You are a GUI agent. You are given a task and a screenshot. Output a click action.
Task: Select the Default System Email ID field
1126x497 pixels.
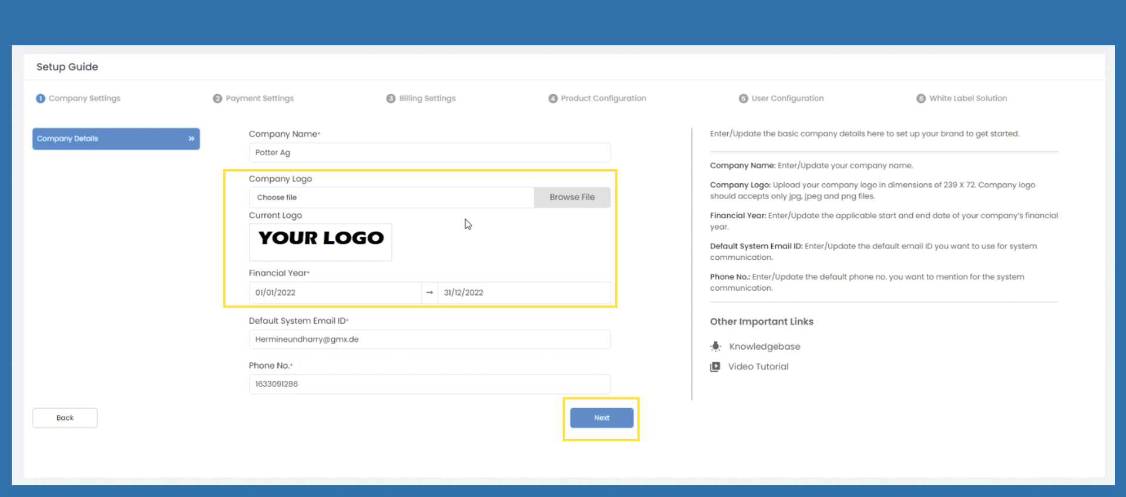point(429,340)
